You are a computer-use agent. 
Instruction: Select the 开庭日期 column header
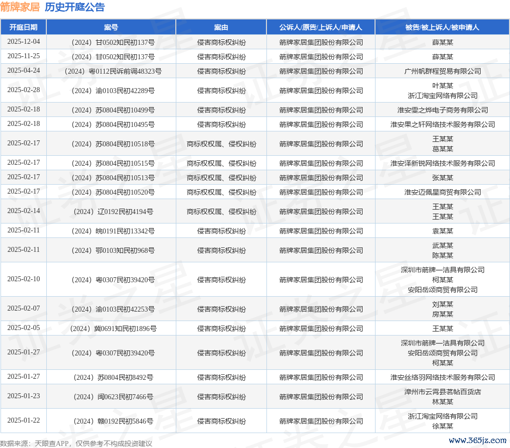pyautogui.click(x=23, y=27)
